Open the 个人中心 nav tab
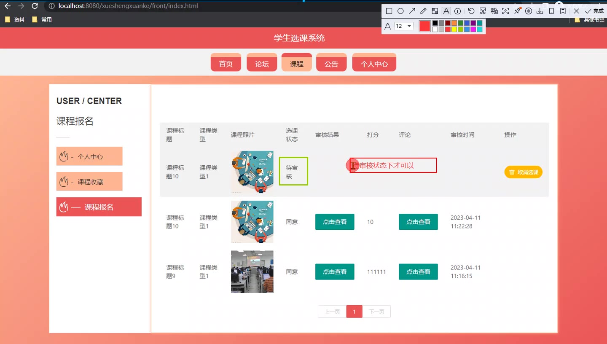The height and width of the screenshot is (344, 607). point(374,63)
